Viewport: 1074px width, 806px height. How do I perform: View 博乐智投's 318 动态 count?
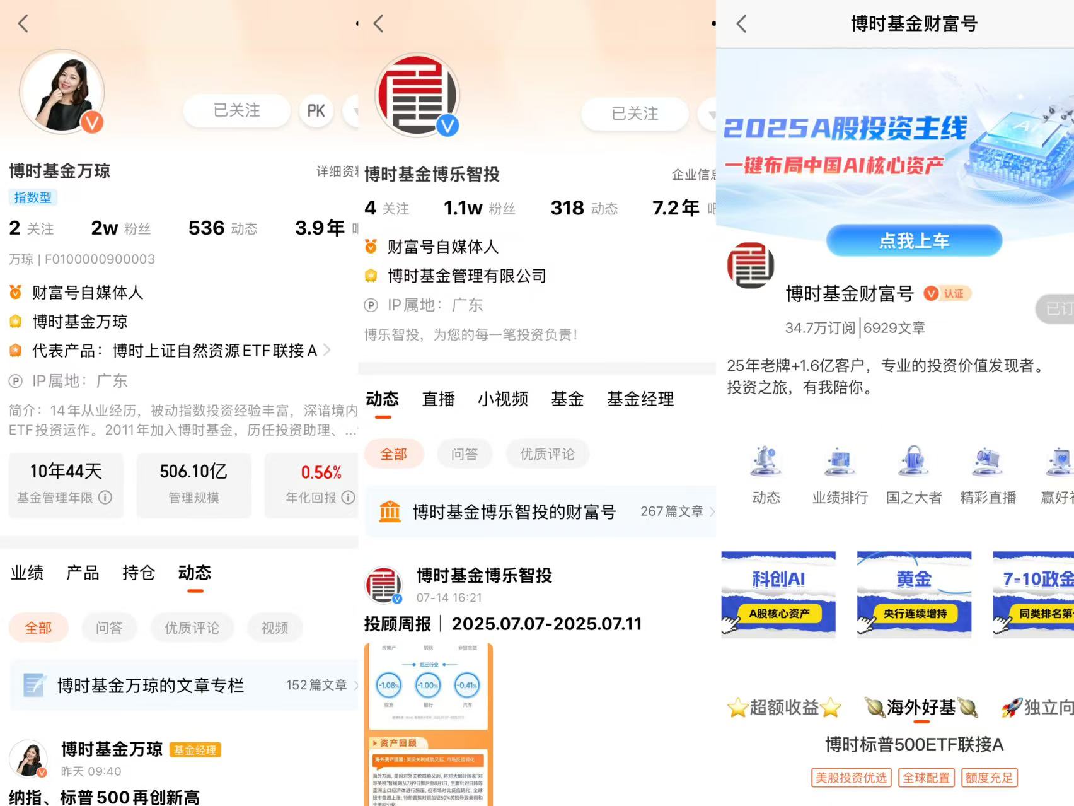[x=584, y=208]
